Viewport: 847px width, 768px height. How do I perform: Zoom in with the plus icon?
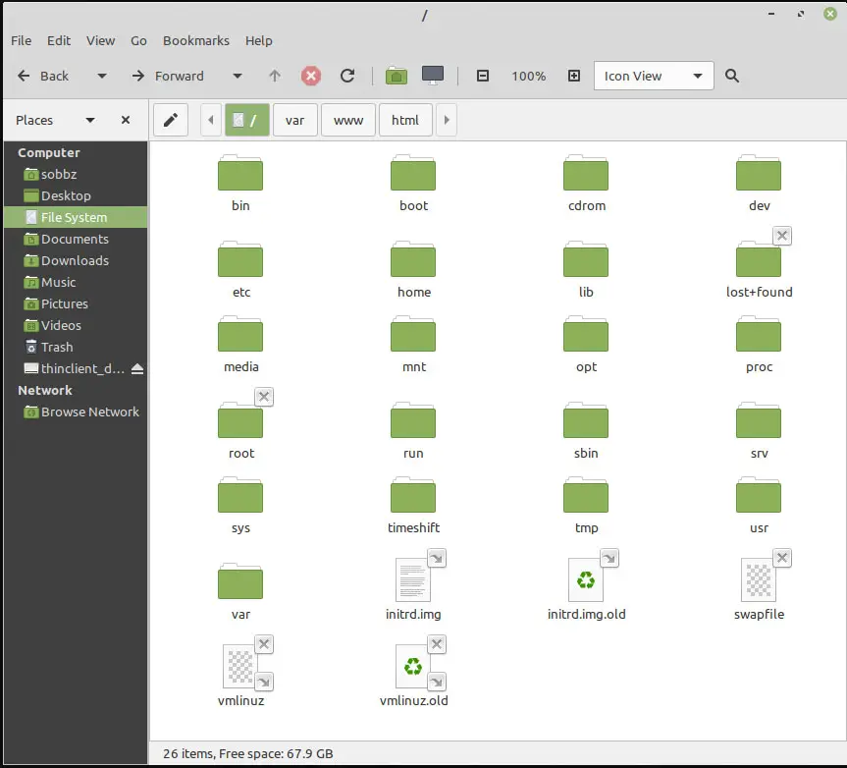point(574,76)
